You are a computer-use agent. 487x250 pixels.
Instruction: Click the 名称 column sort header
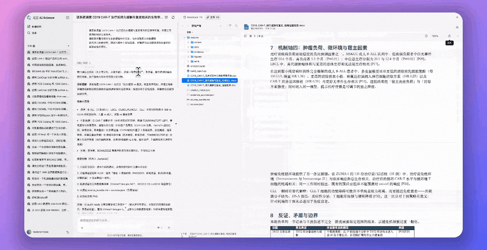(x=189, y=32)
